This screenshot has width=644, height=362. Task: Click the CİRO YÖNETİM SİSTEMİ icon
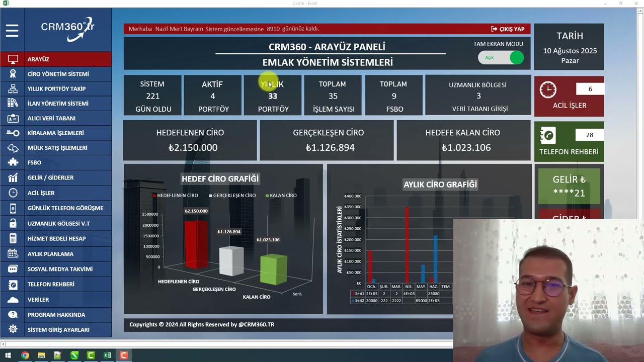tap(13, 74)
